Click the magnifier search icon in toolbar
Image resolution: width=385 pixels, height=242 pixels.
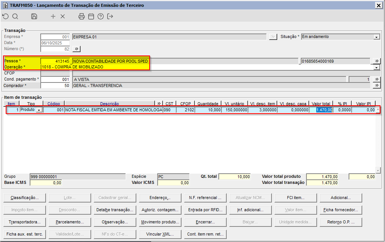[x=15, y=16]
